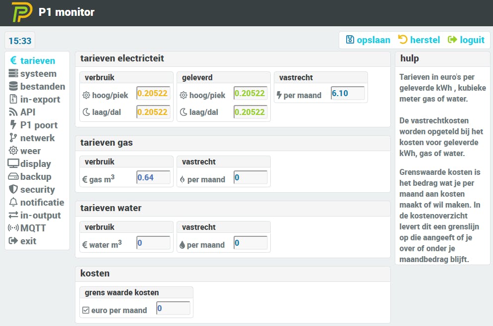Click the MQTT broadcast icon

click(x=13, y=228)
